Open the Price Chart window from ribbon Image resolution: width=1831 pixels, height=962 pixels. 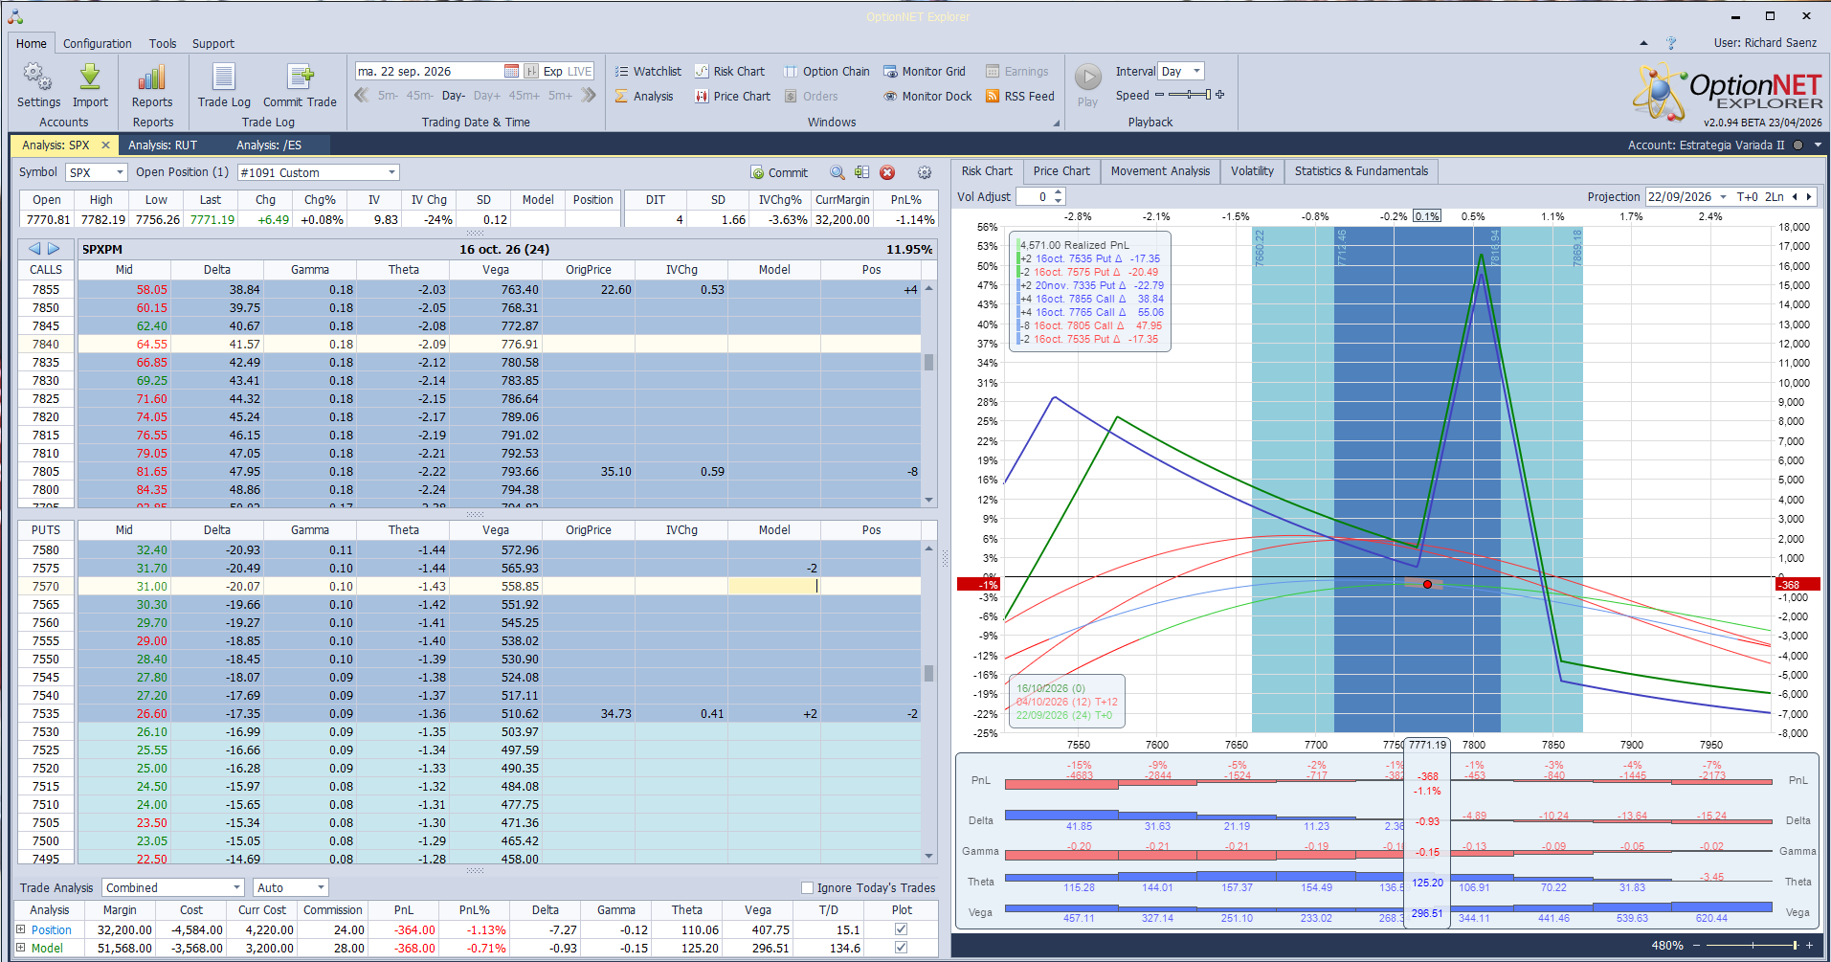pos(732,96)
